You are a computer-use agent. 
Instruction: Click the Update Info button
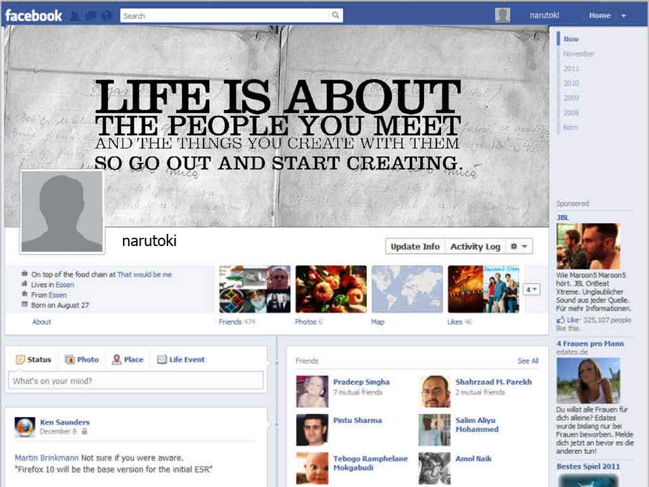(414, 247)
